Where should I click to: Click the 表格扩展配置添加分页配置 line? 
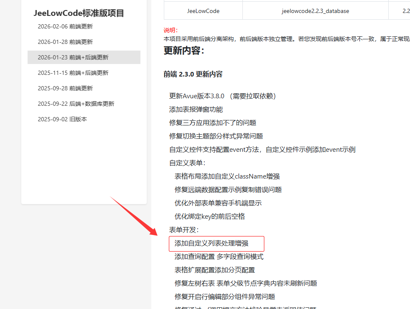pyautogui.click(x=215, y=270)
